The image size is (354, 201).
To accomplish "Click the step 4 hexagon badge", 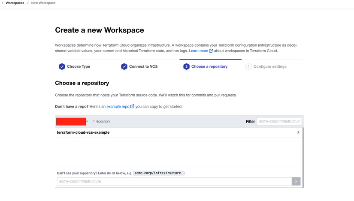I will [248, 66].
